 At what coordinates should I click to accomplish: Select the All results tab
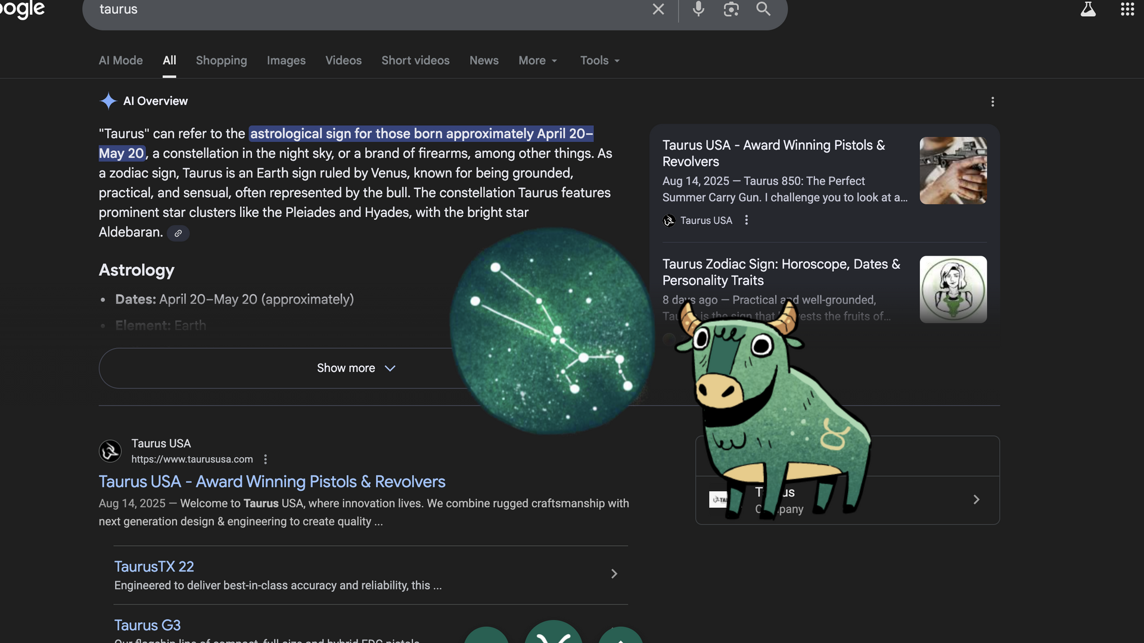click(x=169, y=60)
